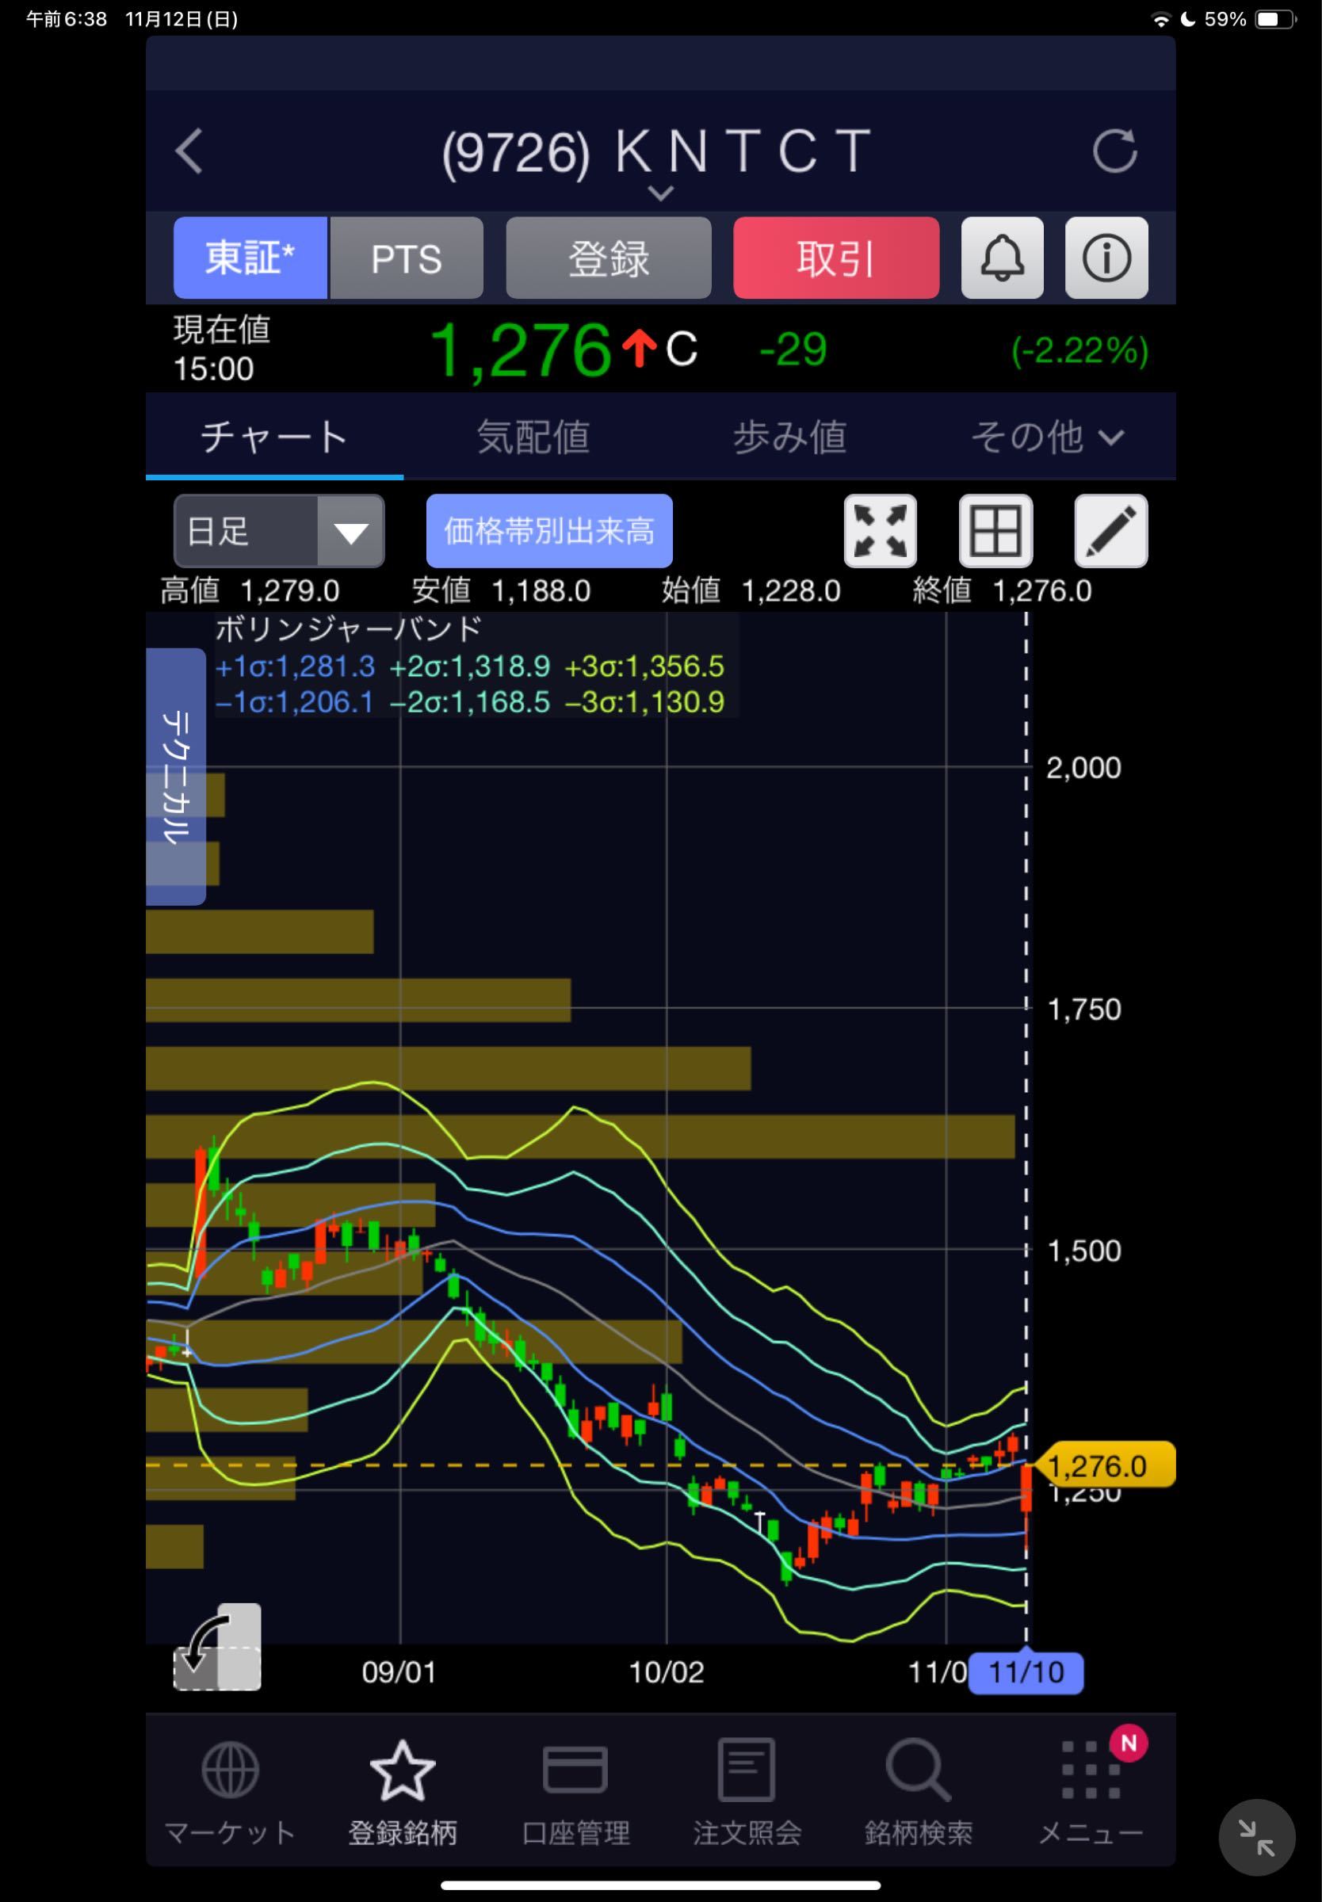This screenshot has height=1902, width=1322.
Task: Open price alert bell notifications
Action: [1002, 258]
